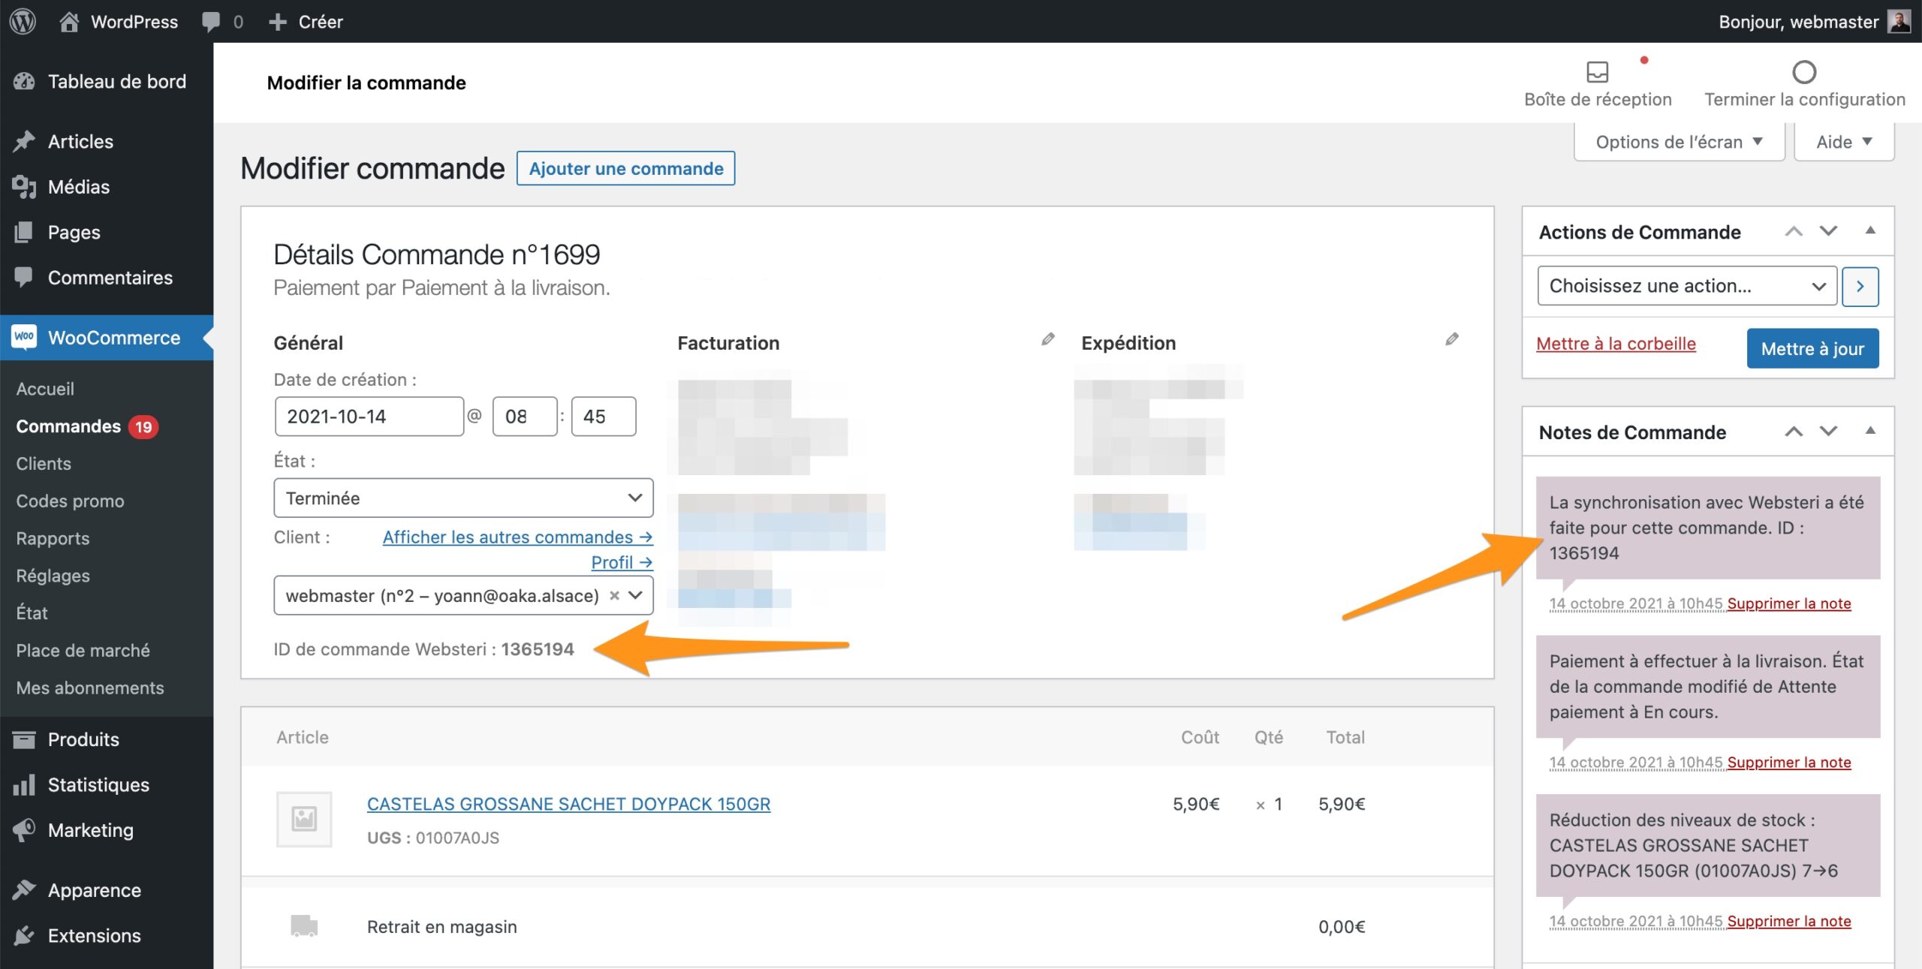Image resolution: width=1922 pixels, height=969 pixels.
Task: Expand Options de l'écran
Action: (1678, 142)
